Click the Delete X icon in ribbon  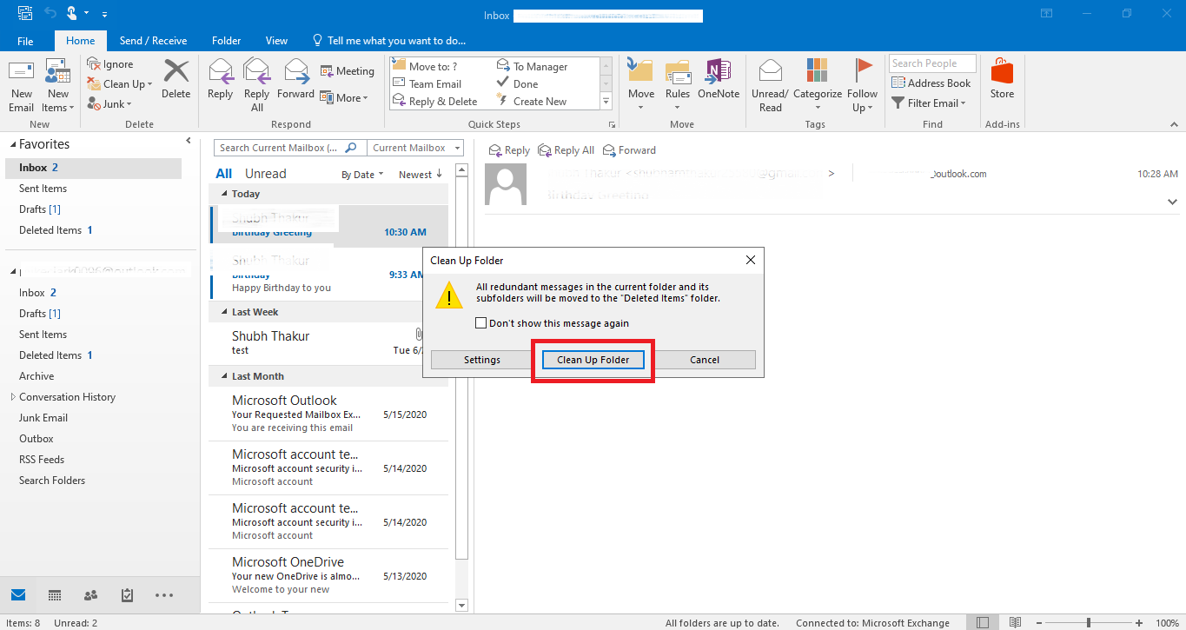pos(176,71)
